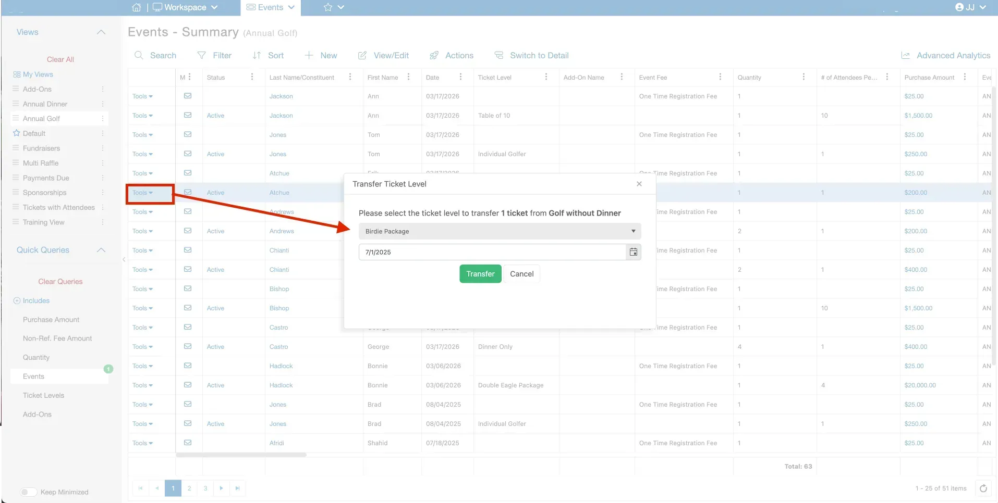The image size is (998, 503).
Task: Click the favorites star icon
Action: pyautogui.click(x=328, y=7)
